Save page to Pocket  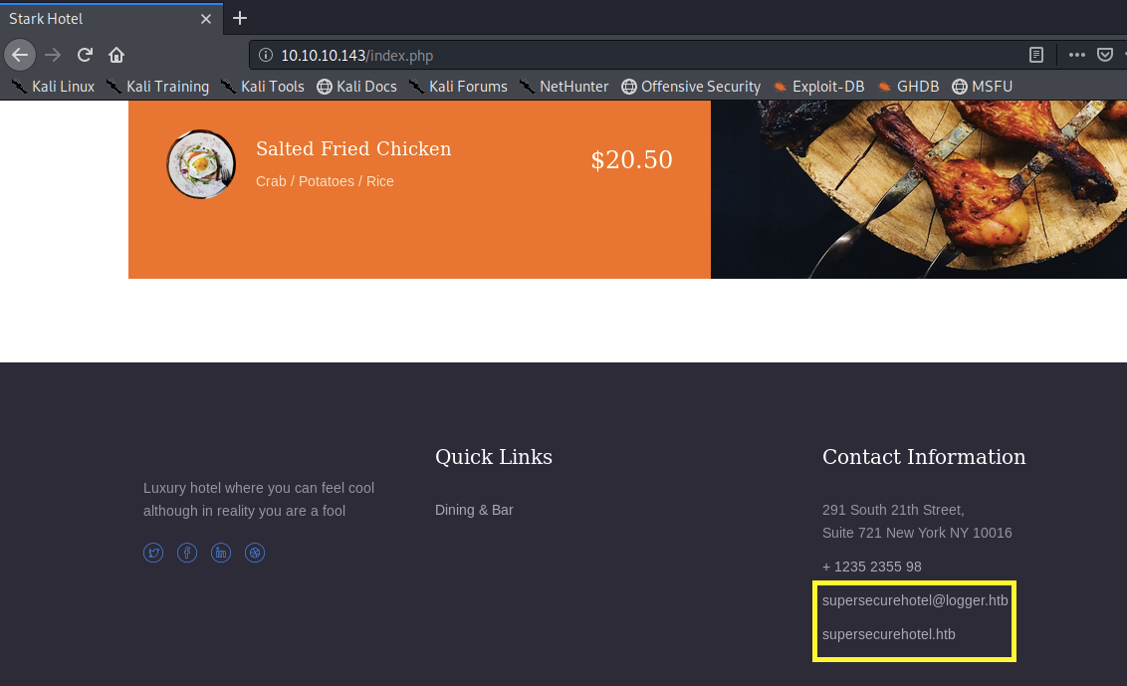(x=1105, y=55)
